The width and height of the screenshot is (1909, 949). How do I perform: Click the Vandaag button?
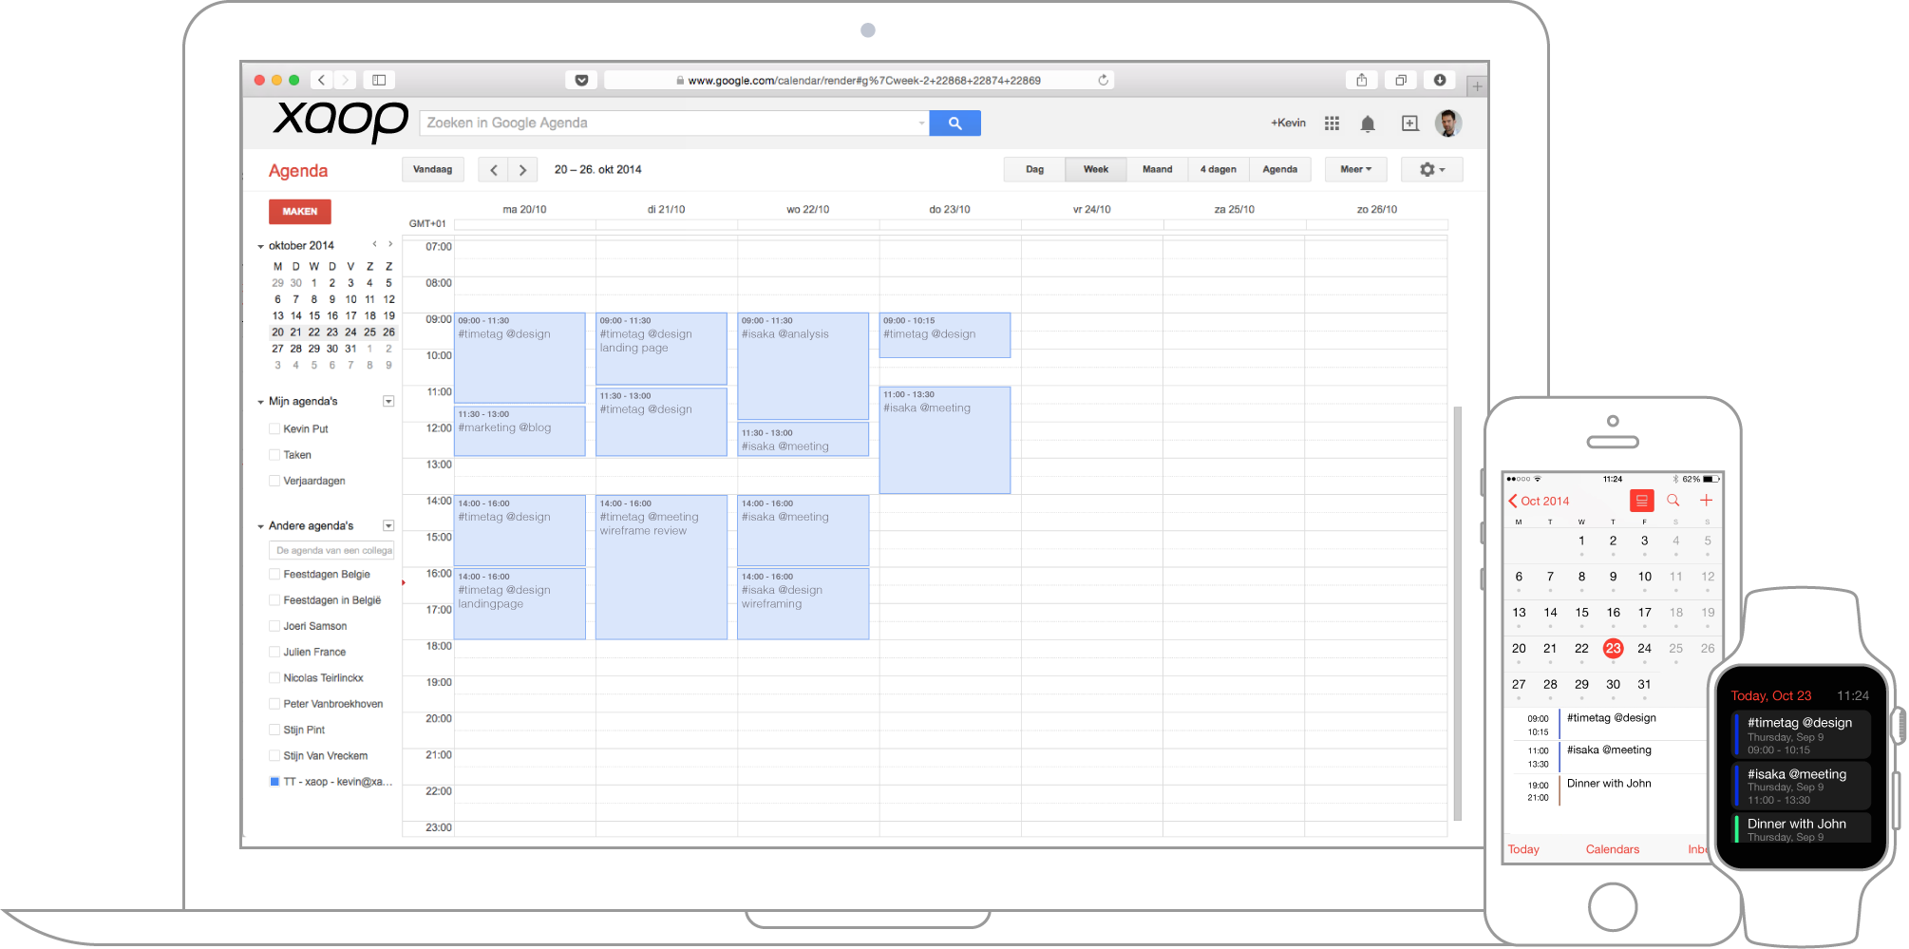[x=432, y=170]
